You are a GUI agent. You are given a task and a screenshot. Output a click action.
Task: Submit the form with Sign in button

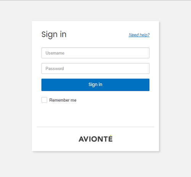pyautogui.click(x=95, y=85)
